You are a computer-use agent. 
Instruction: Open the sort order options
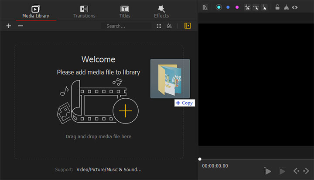coord(170,26)
